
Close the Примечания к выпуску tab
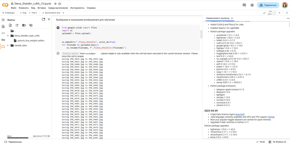(232, 18)
